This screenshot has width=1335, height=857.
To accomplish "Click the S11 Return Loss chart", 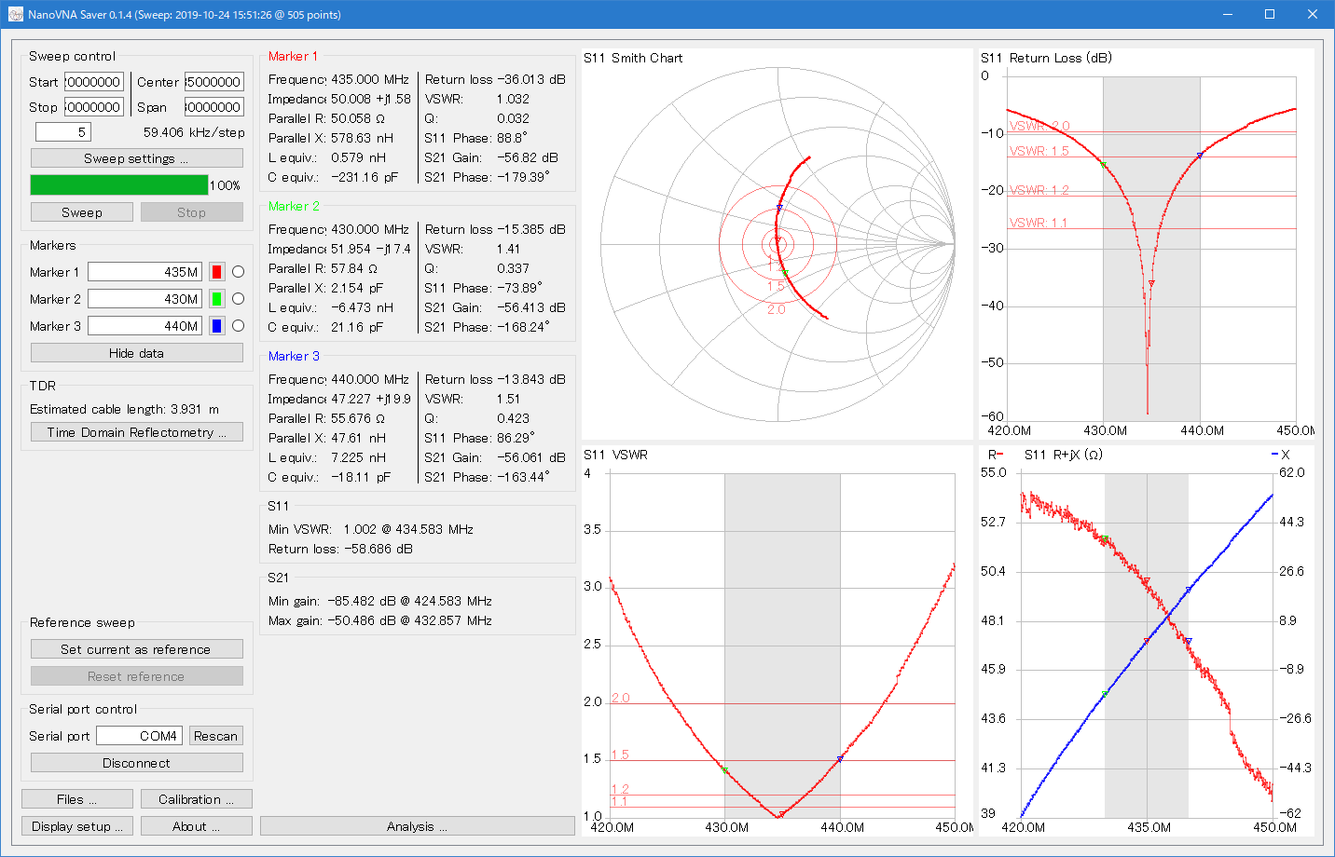I will [x=1147, y=244].
